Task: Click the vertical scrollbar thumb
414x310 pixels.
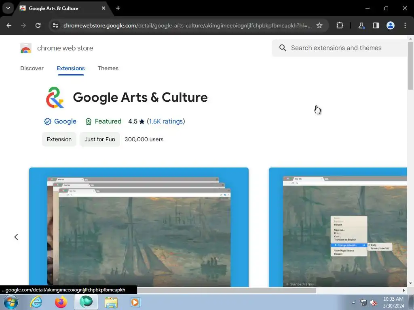Action: (x=410, y=66)
